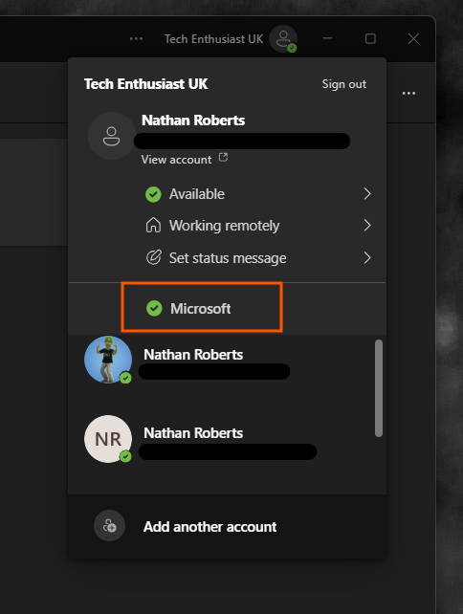Expand the Set status message chevron
The height and width of the screenshot is (614, 463).
[x=367, y=257]
